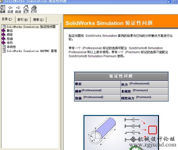Open the 静态 book in contents
178x150 pixels.
point(10,31)
